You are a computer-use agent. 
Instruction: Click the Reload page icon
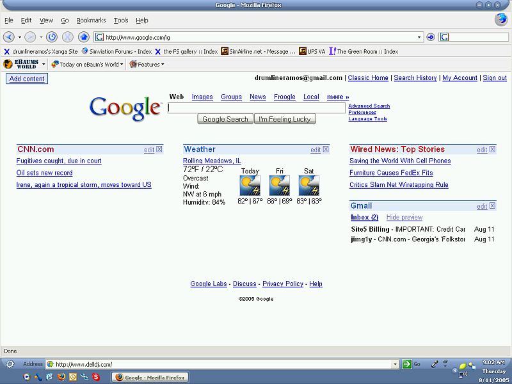click(52, 37)
